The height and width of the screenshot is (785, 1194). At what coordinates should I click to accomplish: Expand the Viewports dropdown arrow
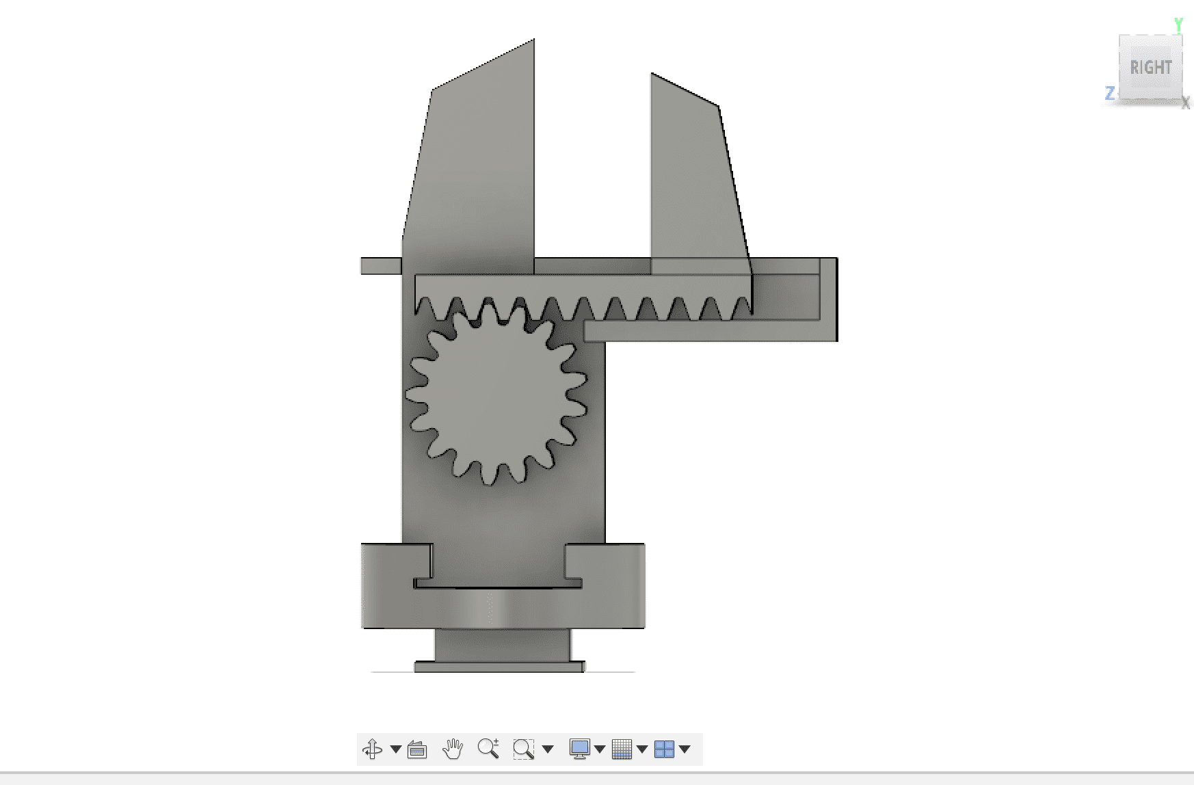pos(685,749)
